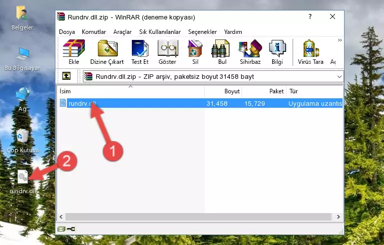384x245 pixels.
Task: Sort by the İsim column header
Action: pyautogui.click(x=131, y=91)
